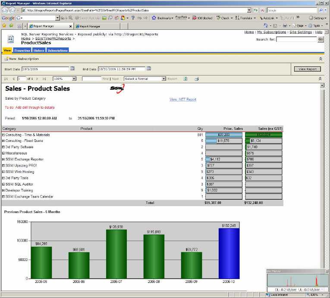
Task: Expand the Developer Training category
Action: pyautogui.click(x=3, y=190)
